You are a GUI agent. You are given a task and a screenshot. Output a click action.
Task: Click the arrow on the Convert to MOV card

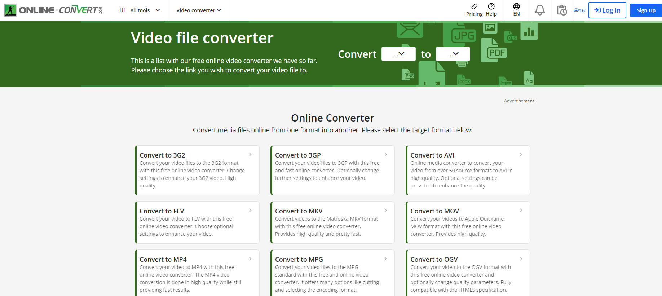pos(521,210)
